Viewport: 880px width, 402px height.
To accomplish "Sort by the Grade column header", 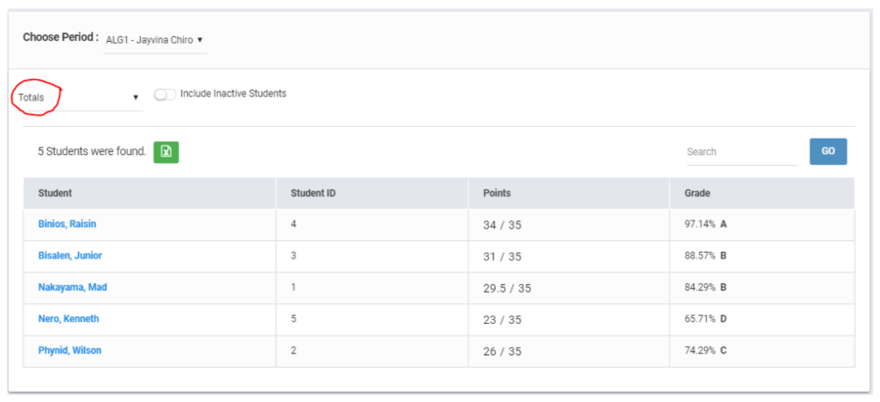I will click(x=697, y=193).
